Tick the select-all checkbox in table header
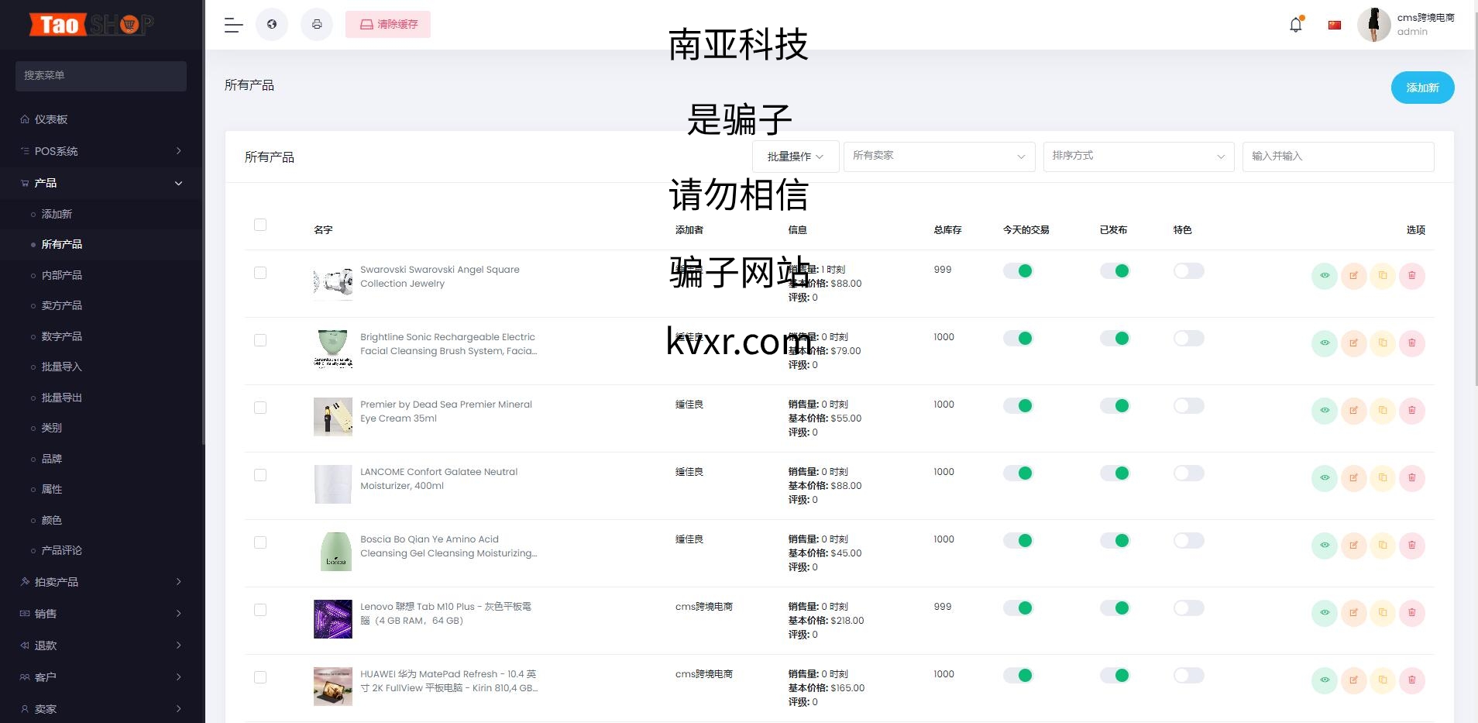The height and width of the screenshot is (723, 1478). (260, 225)
